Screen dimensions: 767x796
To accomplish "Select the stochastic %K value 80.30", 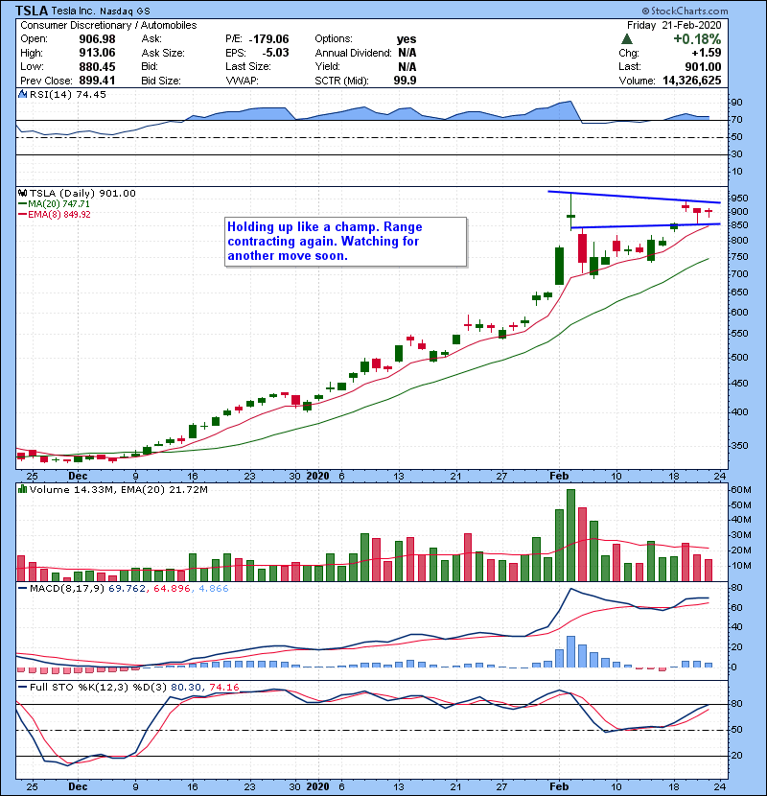I will [x=186, y=687].
